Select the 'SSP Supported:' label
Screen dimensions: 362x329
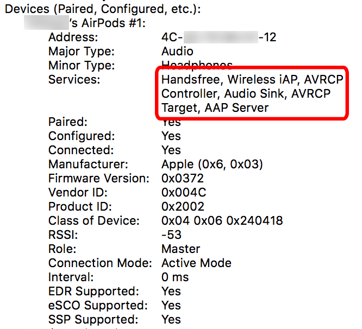tap(93, 320)
